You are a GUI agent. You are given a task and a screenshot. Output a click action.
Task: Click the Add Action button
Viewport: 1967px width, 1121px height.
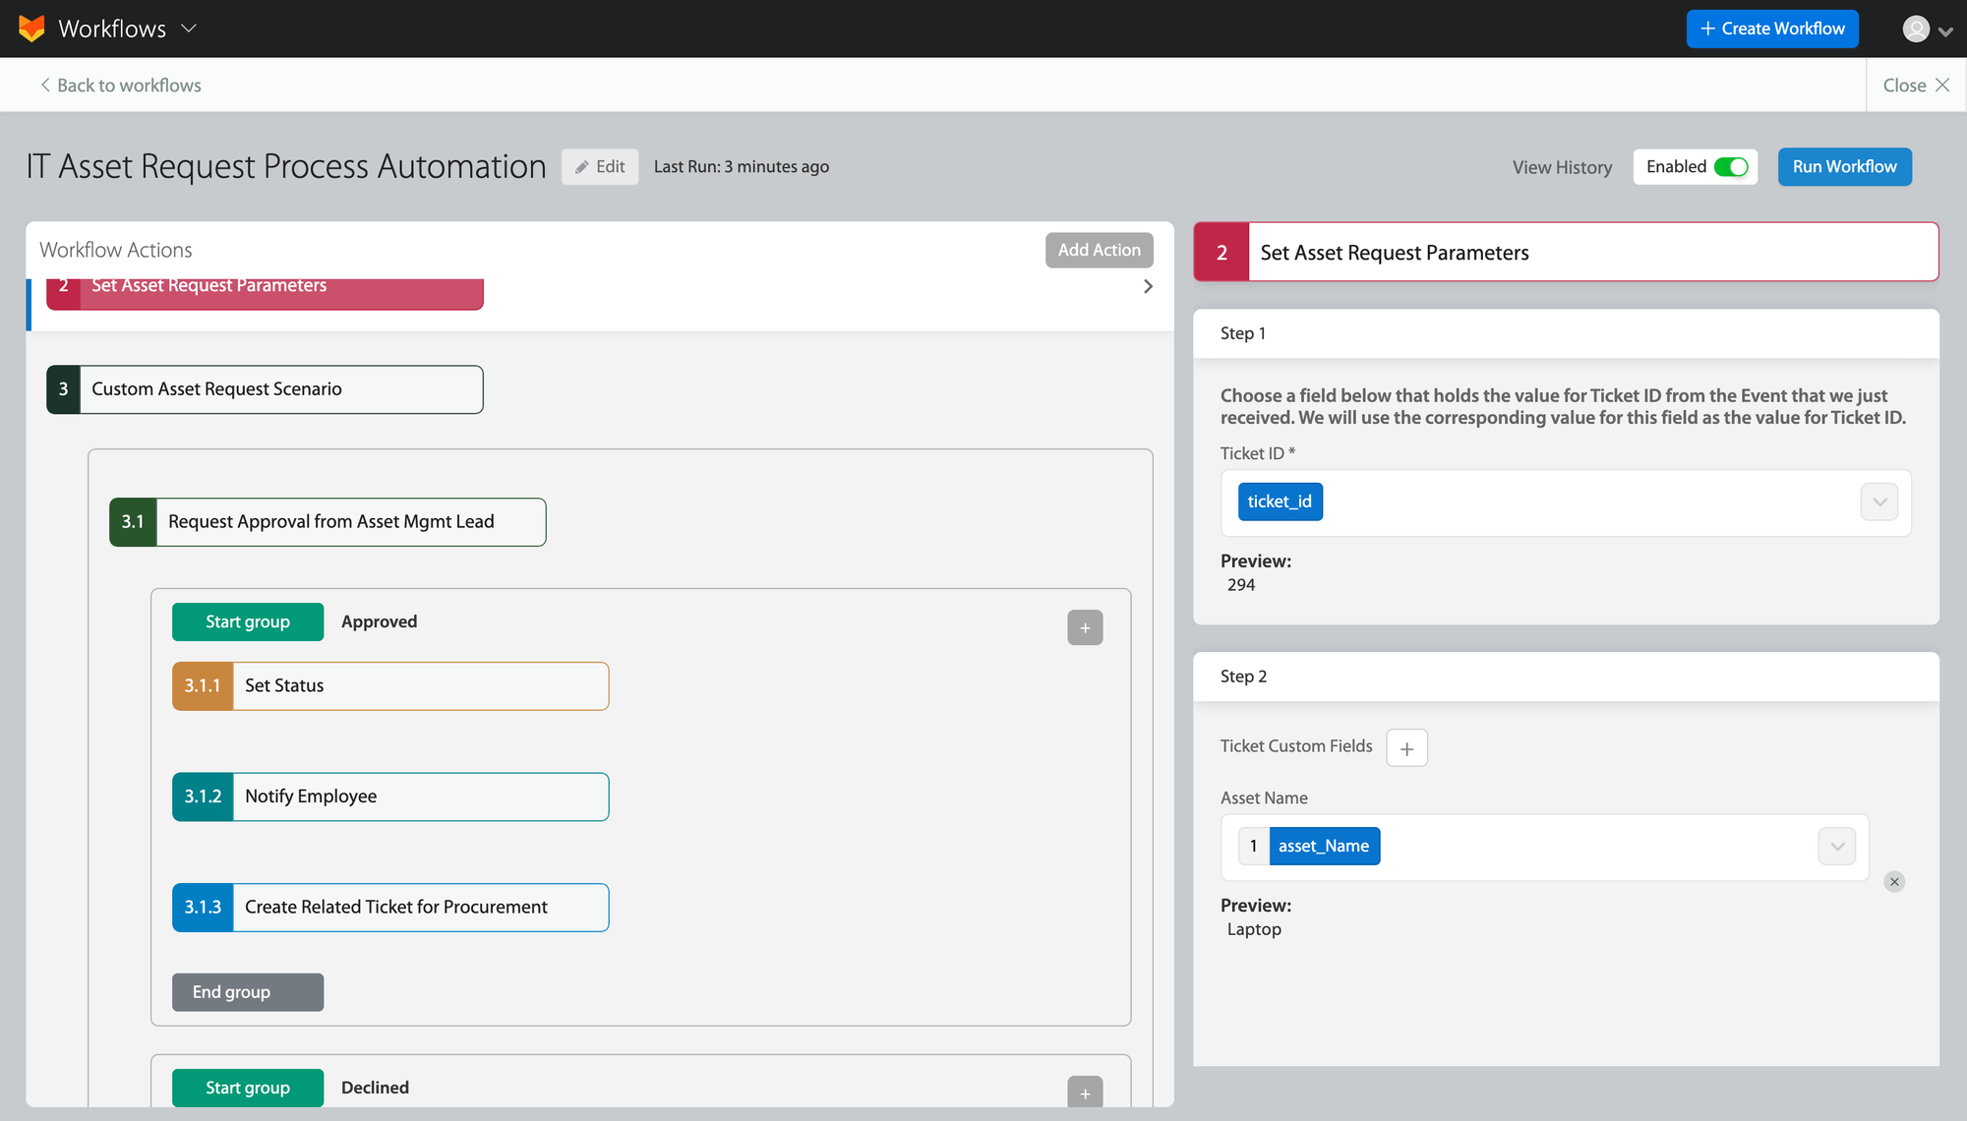(1099, 250)
